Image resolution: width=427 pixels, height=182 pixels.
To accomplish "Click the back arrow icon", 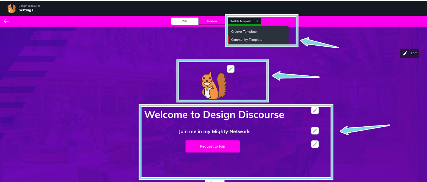I will (x=6, y=21).
